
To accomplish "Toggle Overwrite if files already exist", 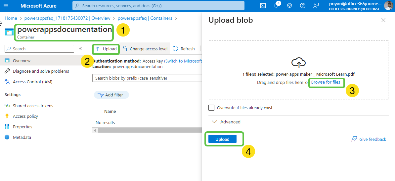I will [211, 108].
